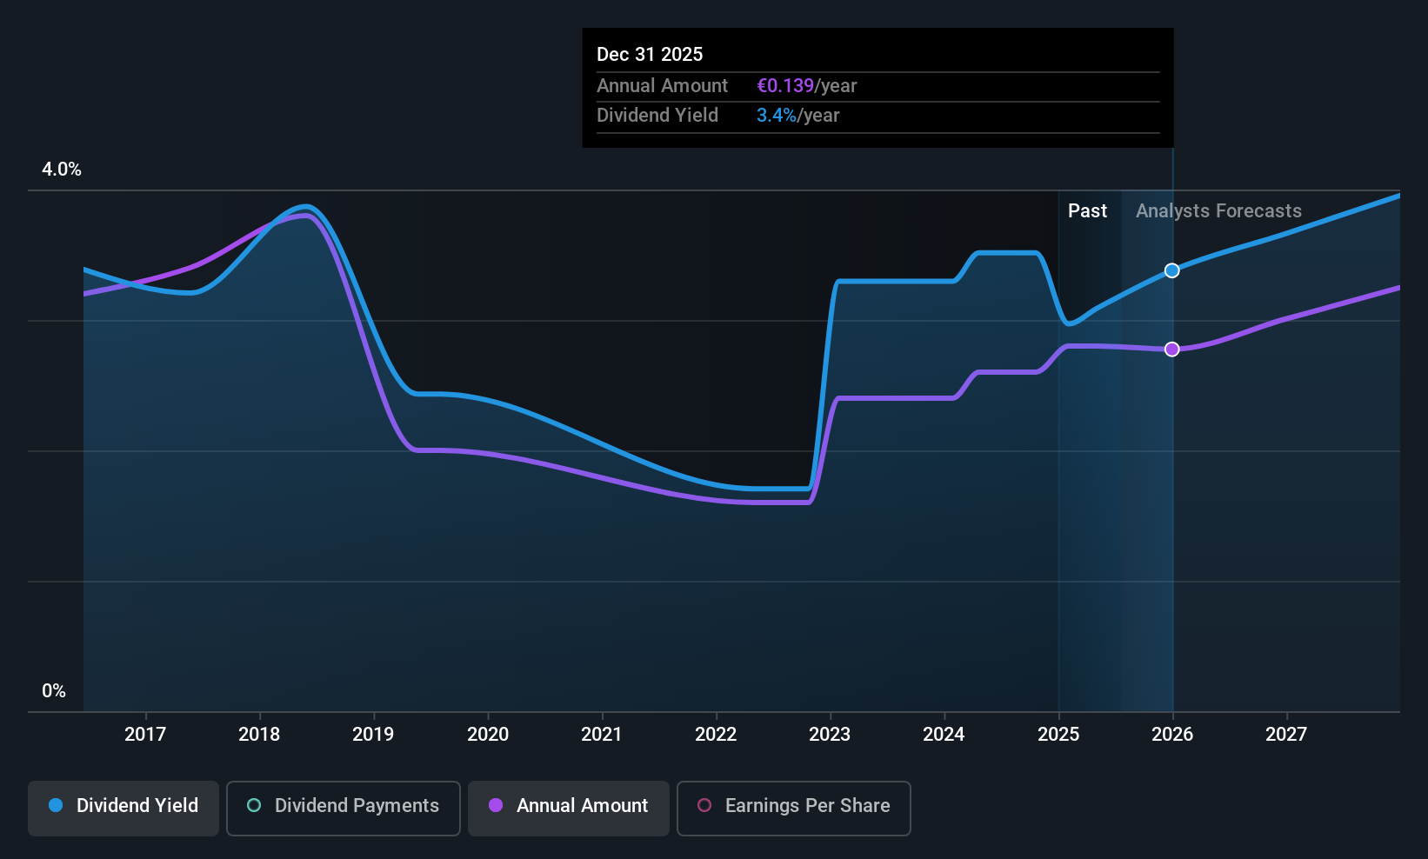Click the €0.139/year annual amount value
Screen dimensions: 1428x859
coord(806,86)
